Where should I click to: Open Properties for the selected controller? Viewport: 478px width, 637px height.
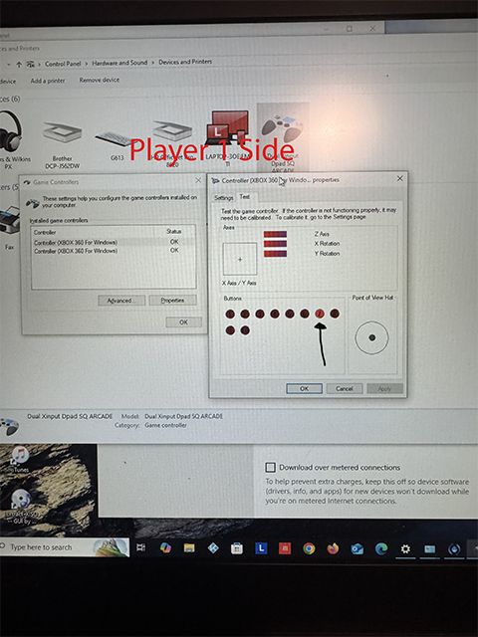click(x=172, y=301)
